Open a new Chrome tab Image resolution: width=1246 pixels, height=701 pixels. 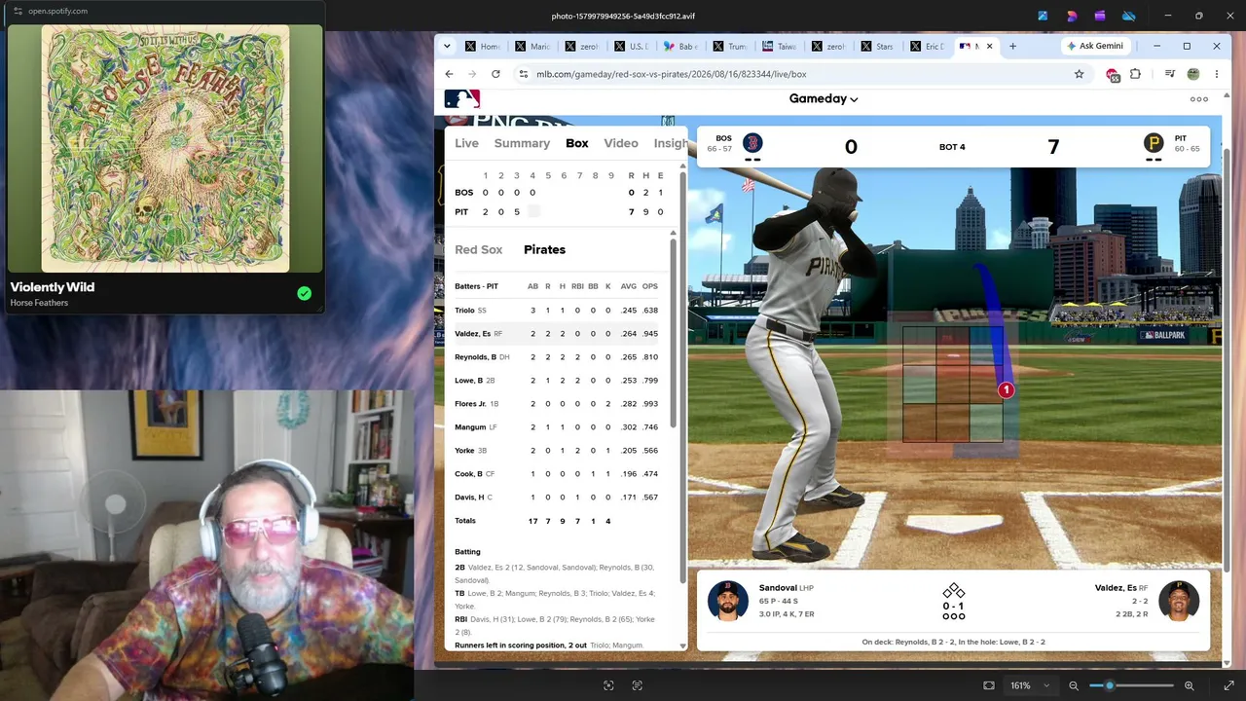(1012, 46)
